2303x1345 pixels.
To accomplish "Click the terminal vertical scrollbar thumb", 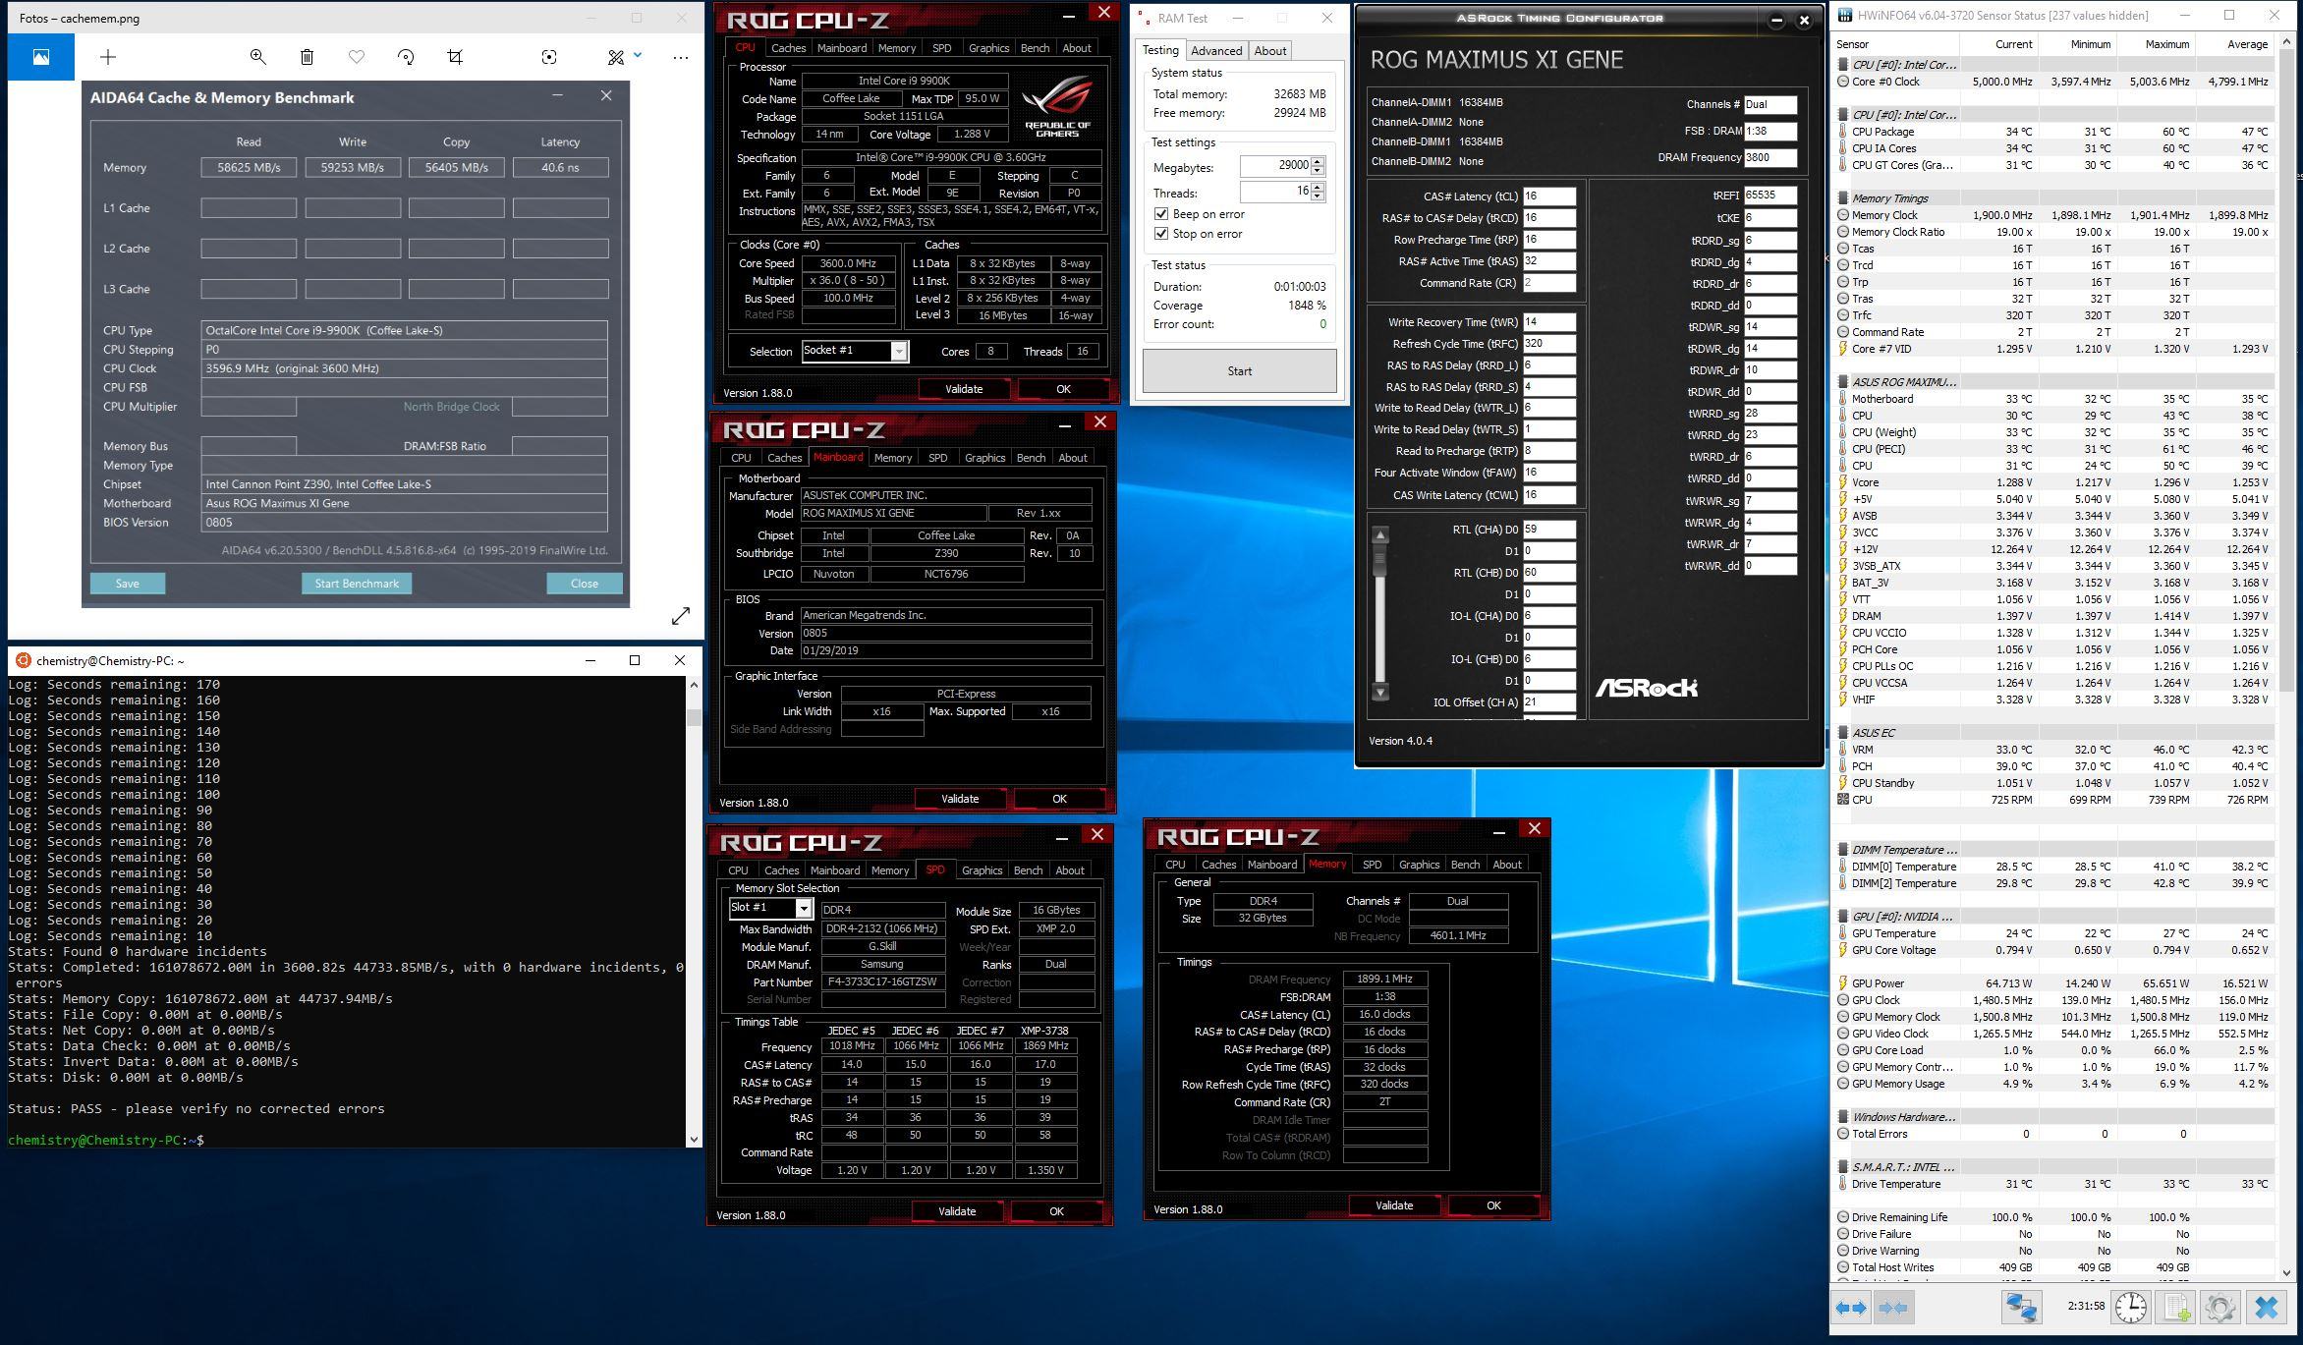I will click(x=694, y=717).
